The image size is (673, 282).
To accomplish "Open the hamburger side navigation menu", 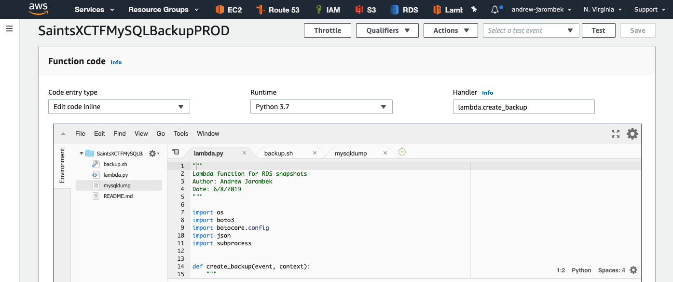I will (x=9, y=29).
